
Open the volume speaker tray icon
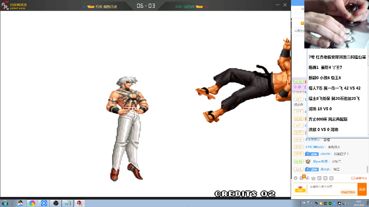[349, 203]
